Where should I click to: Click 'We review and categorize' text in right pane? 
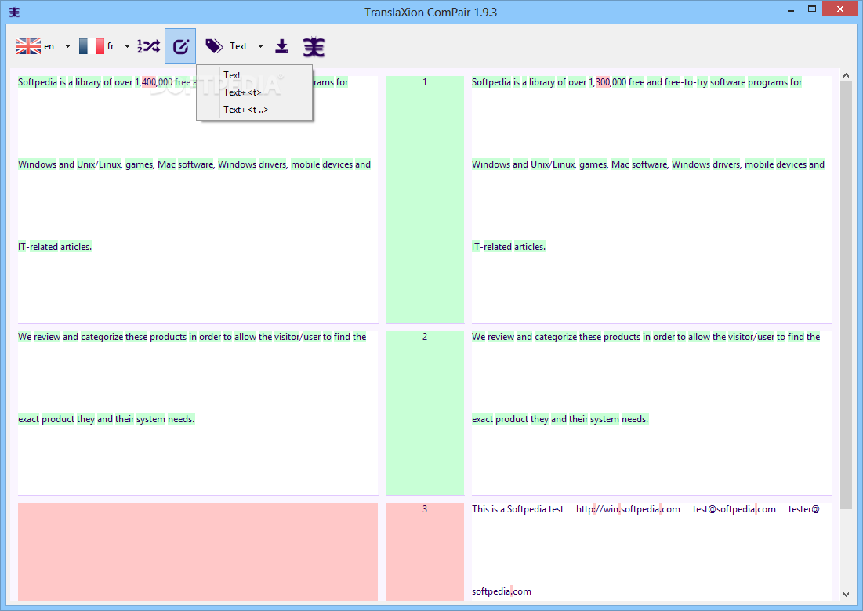[x=524, y=337]
